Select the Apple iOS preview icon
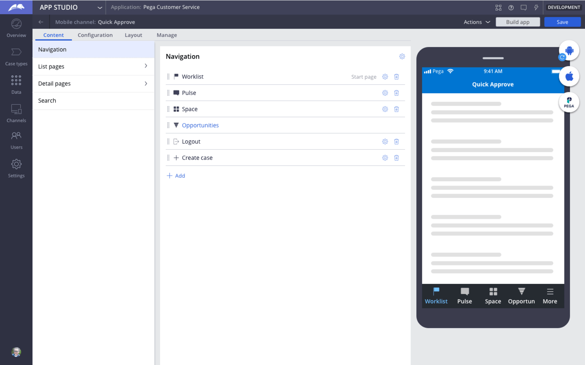Screen dimensions: 585x365 tap(569, 77)
